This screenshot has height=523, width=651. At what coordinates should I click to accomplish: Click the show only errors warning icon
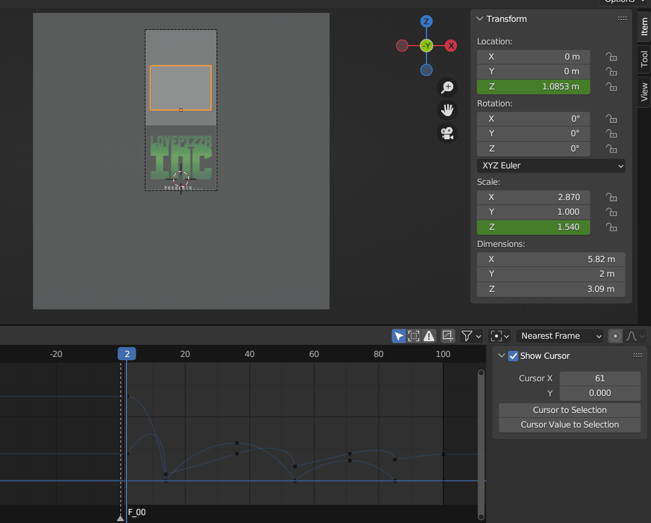pos(430,336)
